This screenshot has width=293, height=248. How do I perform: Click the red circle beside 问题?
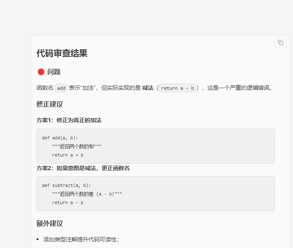click(x=41, y=72)
